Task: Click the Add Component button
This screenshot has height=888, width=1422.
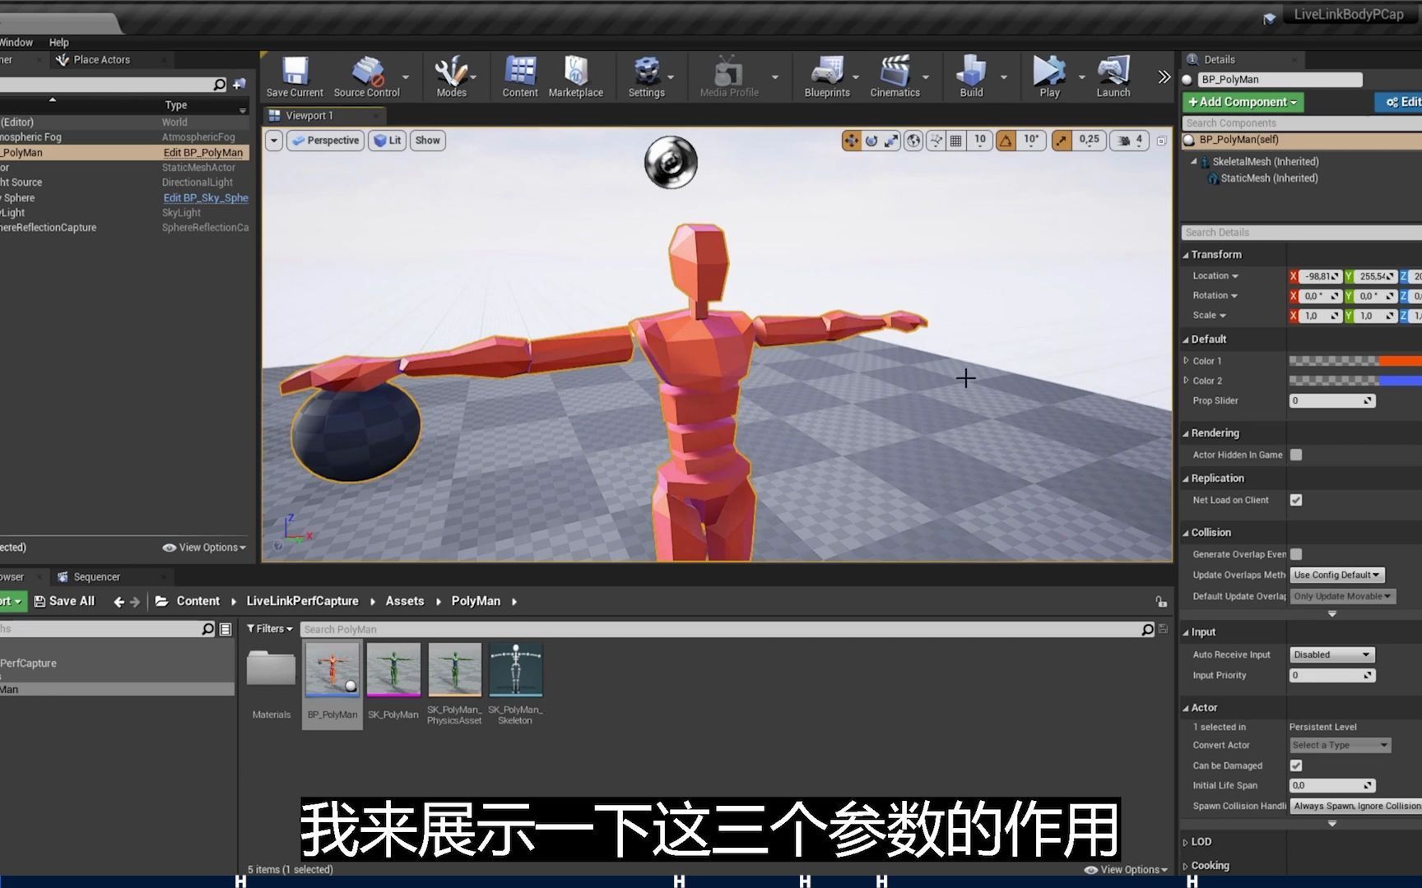Action: pyautogui.click(x=1242, y=101)
